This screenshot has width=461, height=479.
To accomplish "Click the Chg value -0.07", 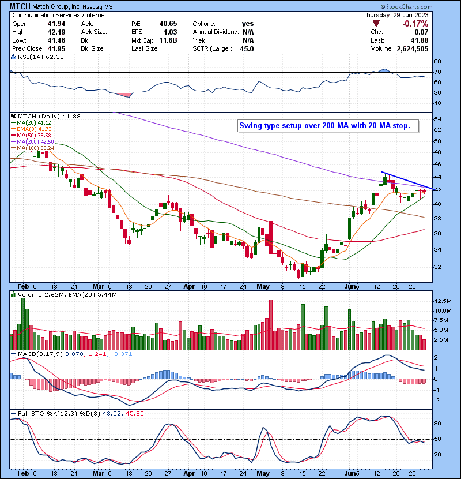I will pos(421,32).
